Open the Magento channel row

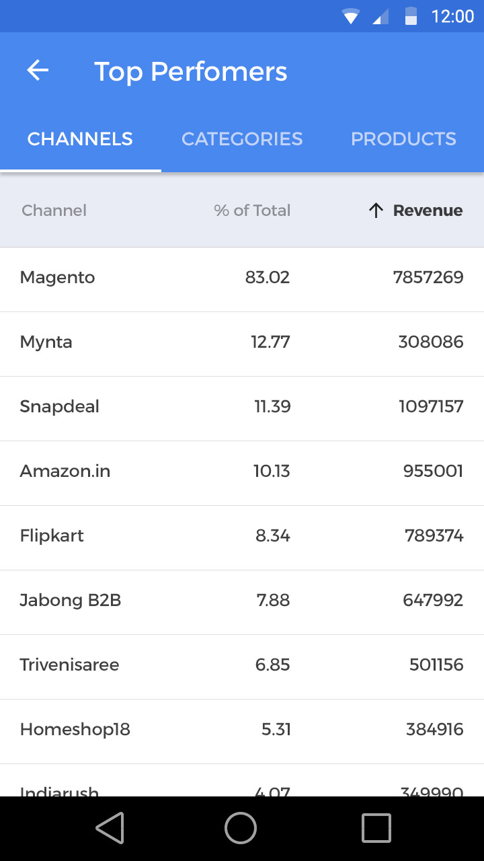point(242,278)
